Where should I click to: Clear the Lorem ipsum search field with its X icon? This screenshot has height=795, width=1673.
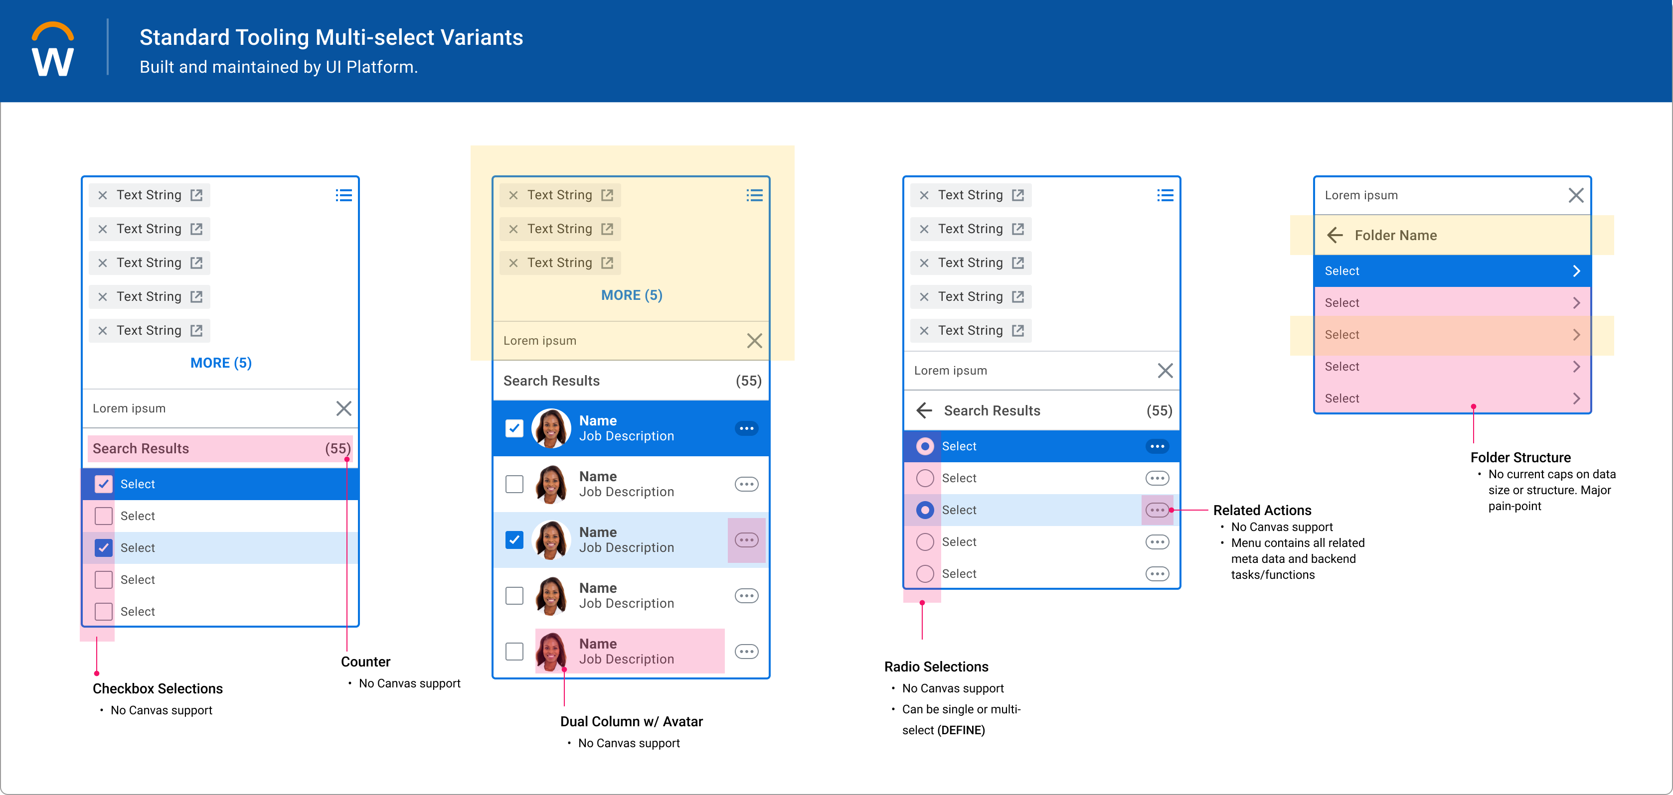tap(343, 408)
